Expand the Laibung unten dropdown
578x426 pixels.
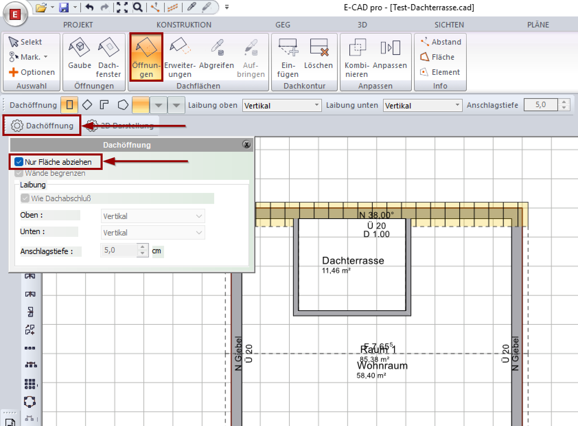[x=422, y=105]
